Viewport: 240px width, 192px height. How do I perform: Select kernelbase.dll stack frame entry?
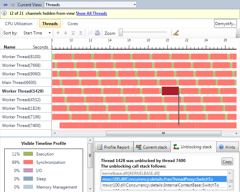pos(164,173)
